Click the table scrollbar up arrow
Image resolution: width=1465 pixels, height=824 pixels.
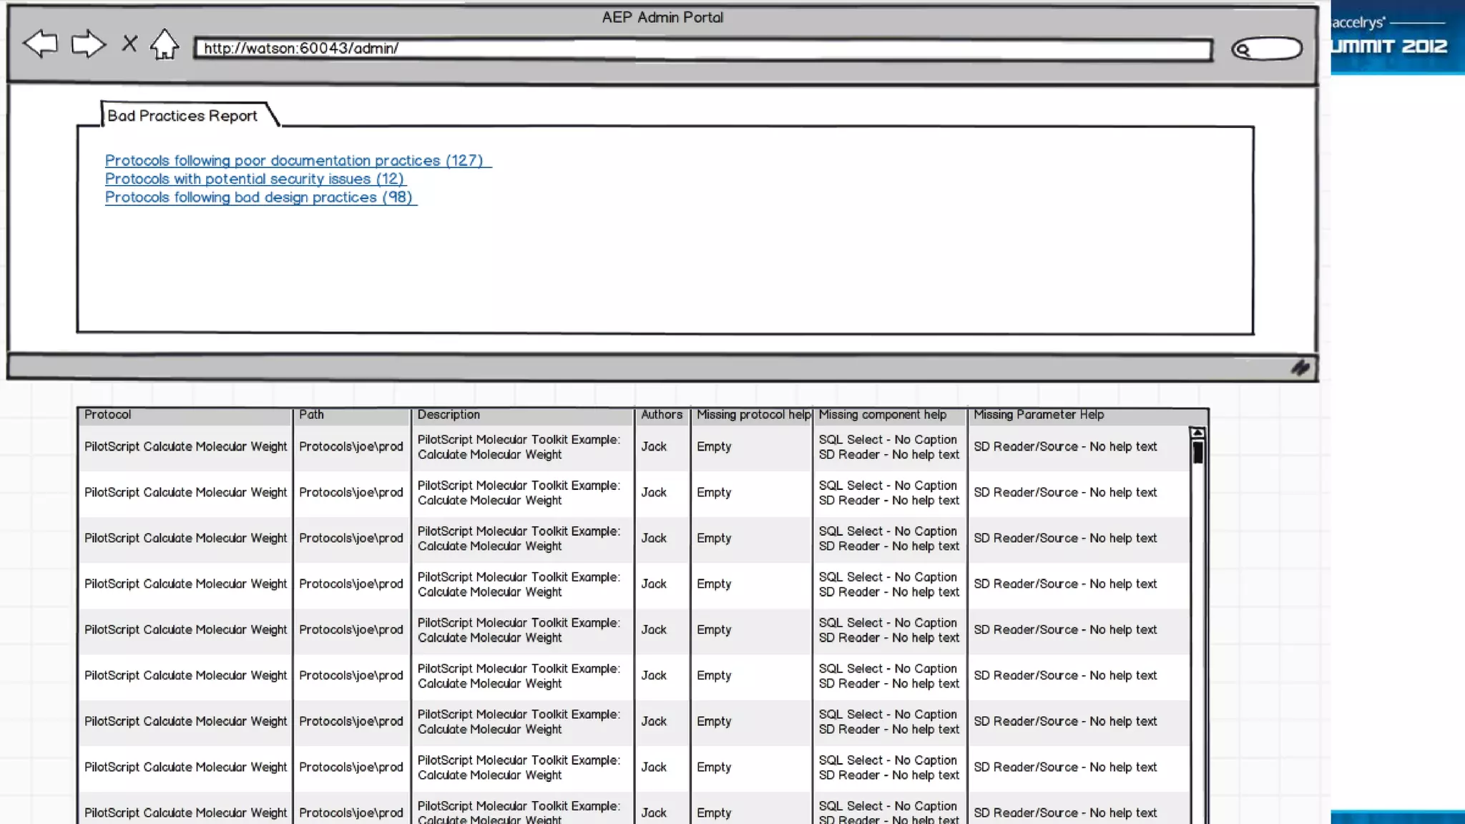pyautogui.click(x=1197, y=433)
